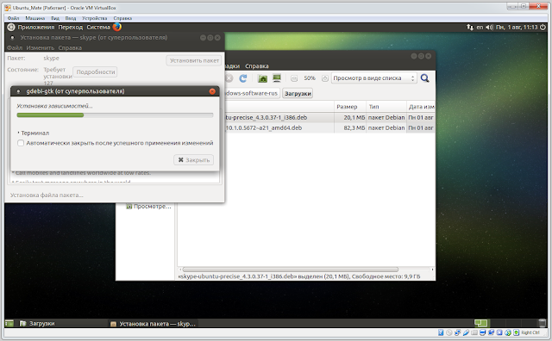Viewport: 552px width, 341px height.
Task: Open the VirtualBox Справка menu
Action: tap(122, 18)
